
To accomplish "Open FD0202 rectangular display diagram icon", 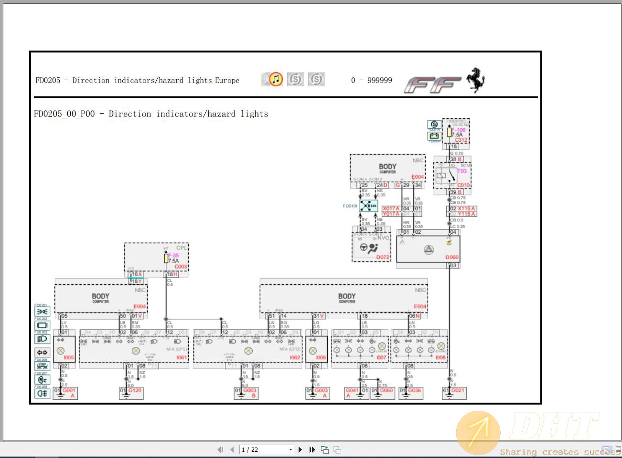I will pyautogui.click(x=42, y=325).
